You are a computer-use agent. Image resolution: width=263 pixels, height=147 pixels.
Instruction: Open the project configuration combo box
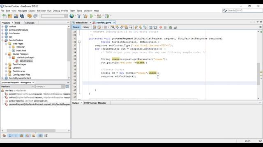(x=54, y=16)
